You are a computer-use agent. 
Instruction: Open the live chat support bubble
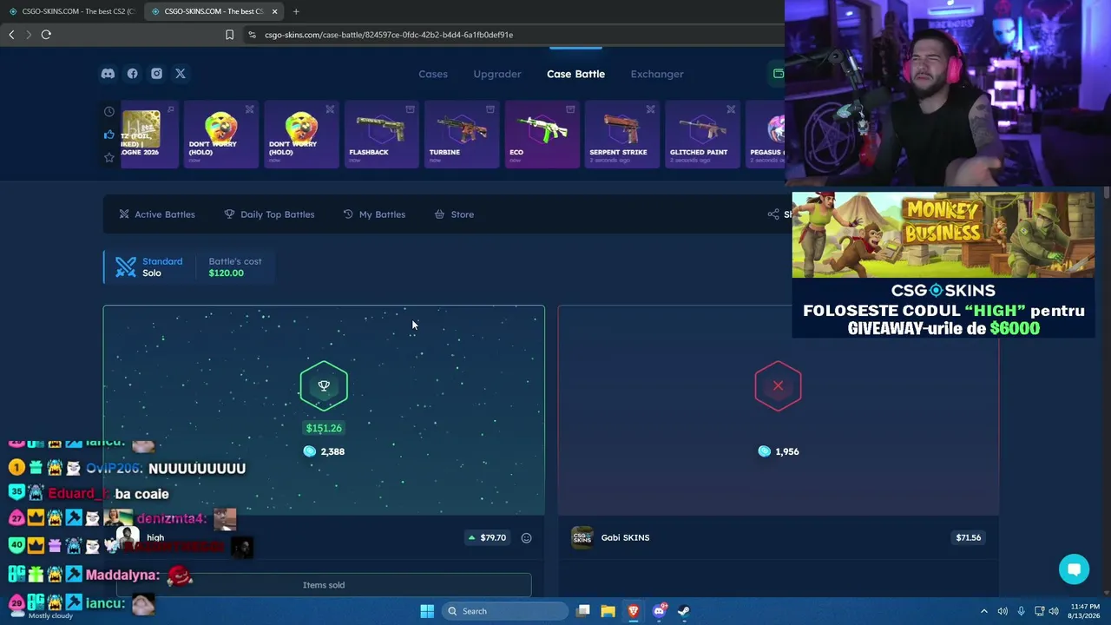tap(1074, 569)
